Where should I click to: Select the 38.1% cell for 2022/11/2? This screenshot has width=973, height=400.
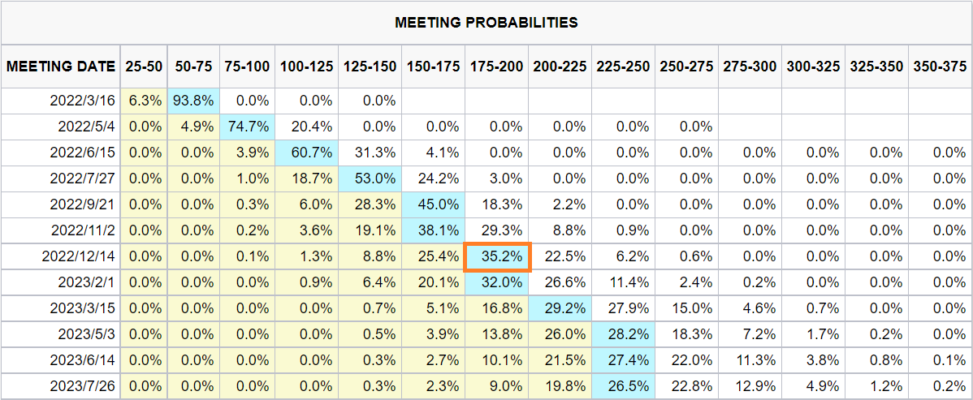433,231
